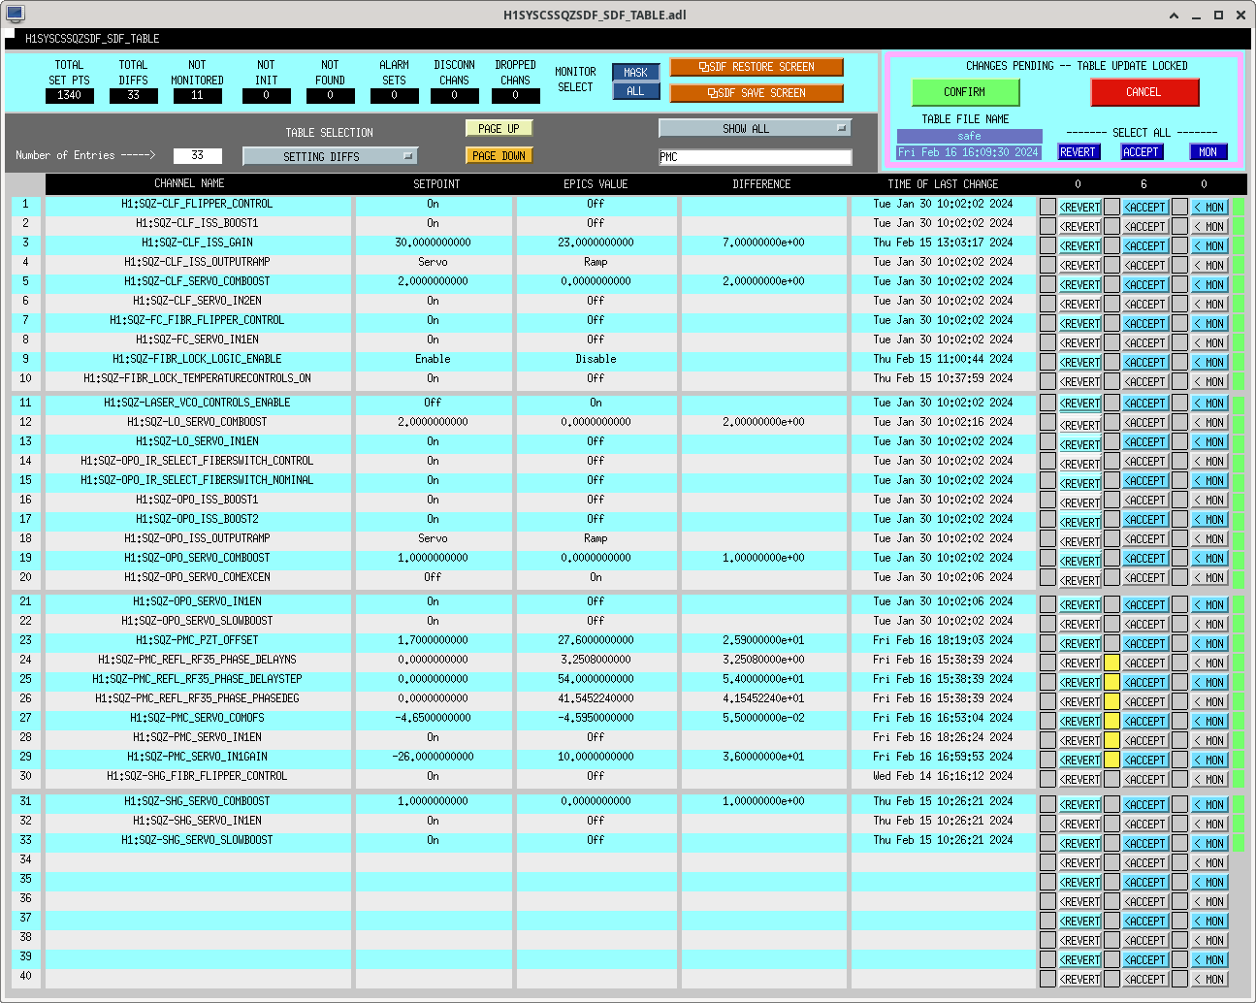Open the SETTING DIFFS table selection dropdown
1256x1003 pixels.
pos(330,156)
